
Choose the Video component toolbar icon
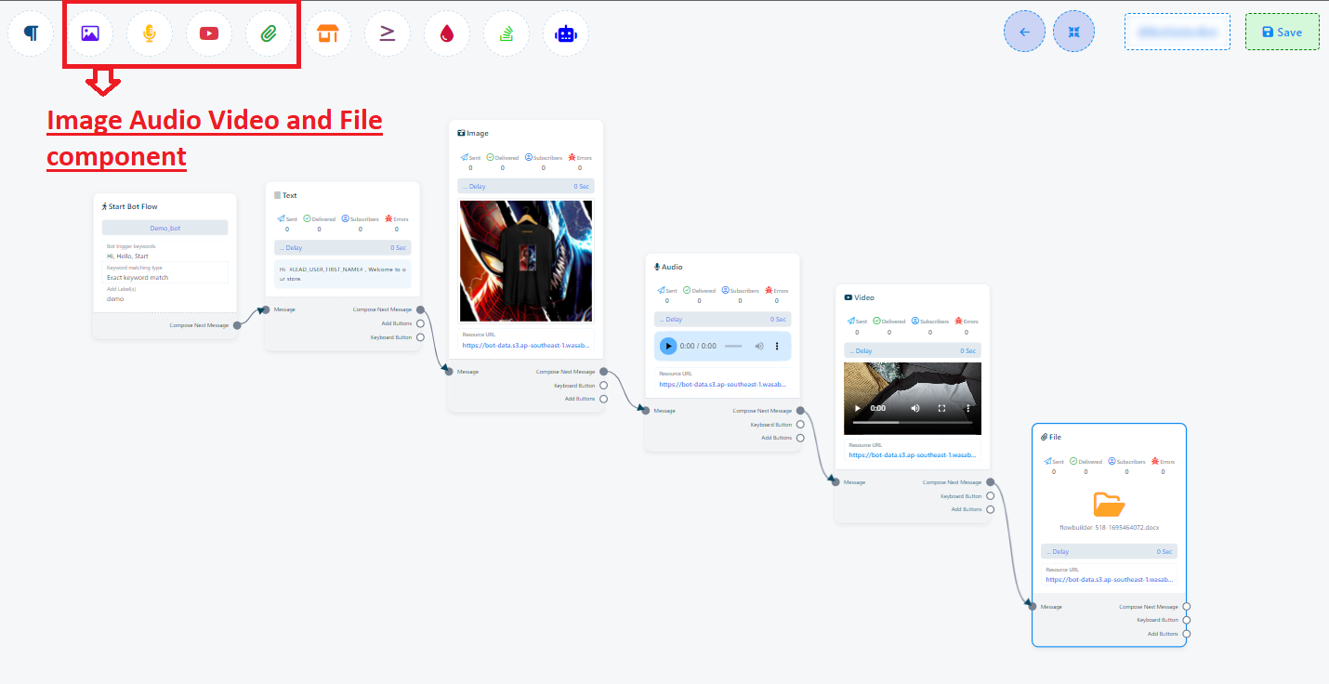[x=209, y=33]
